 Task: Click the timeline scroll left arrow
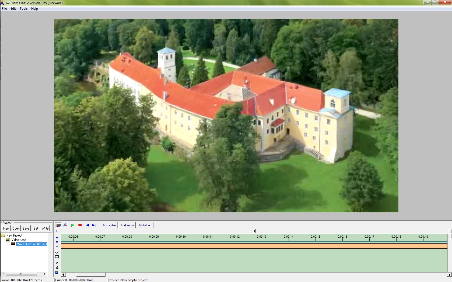(64, 274)
